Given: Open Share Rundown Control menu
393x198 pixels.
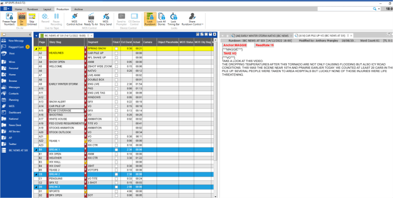Looking at the screenshot, I should (x=192, y=20).
